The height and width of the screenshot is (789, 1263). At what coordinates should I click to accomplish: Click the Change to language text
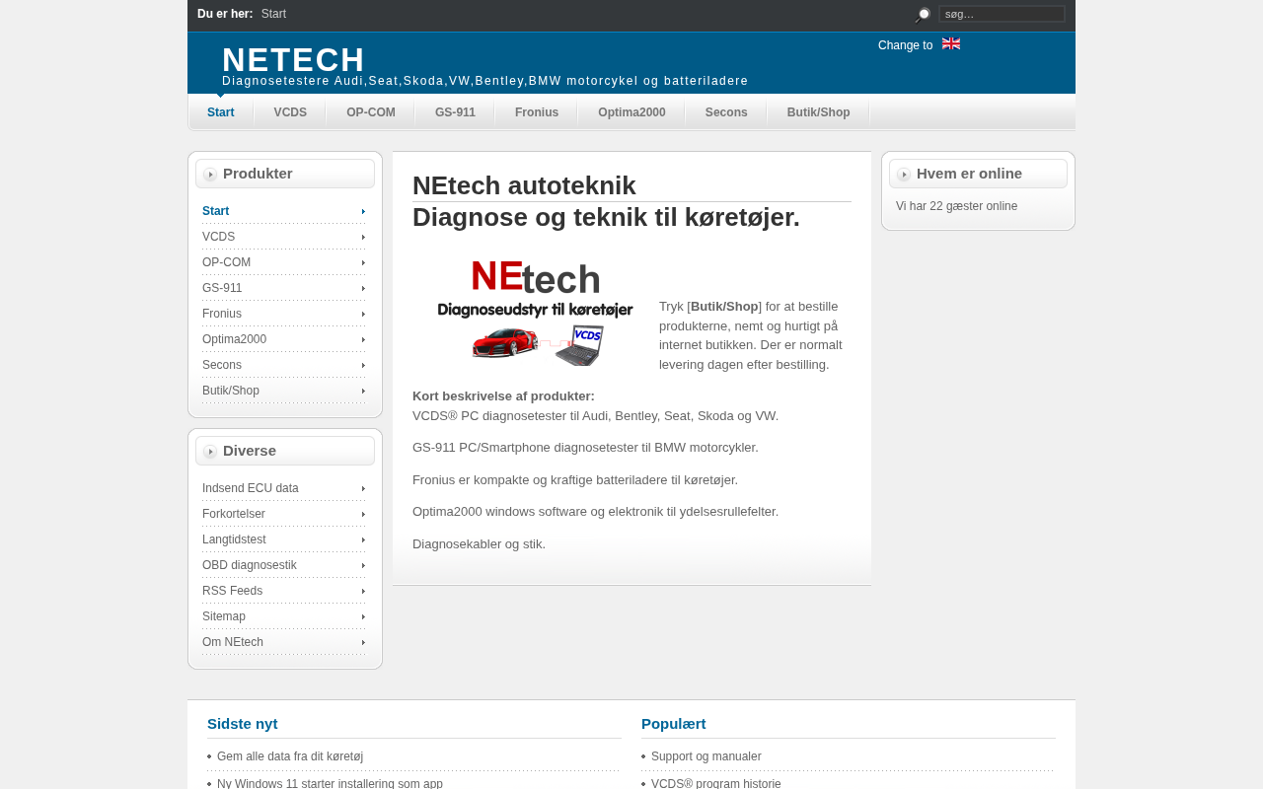point(905,45)
